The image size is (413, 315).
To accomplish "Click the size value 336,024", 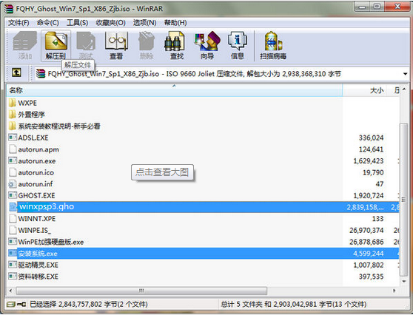I will 371,138.
